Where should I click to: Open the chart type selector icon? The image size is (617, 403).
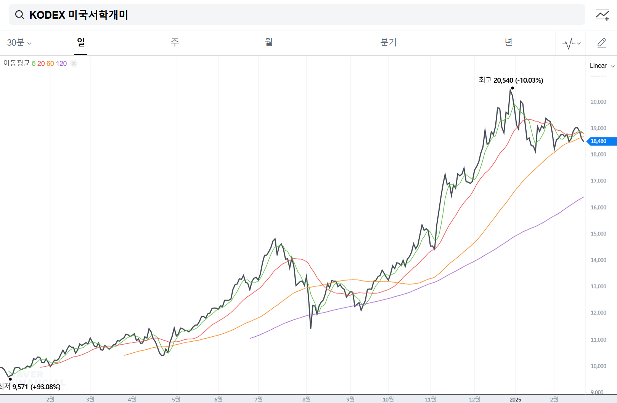coord(571,43)
